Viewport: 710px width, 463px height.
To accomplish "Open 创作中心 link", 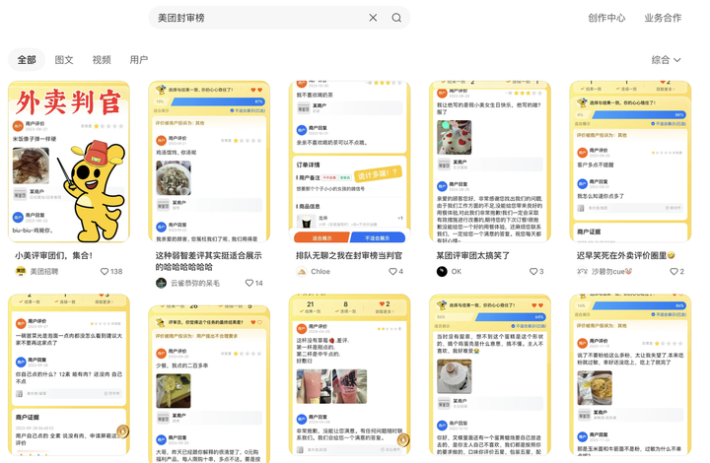I will (606, 18).
